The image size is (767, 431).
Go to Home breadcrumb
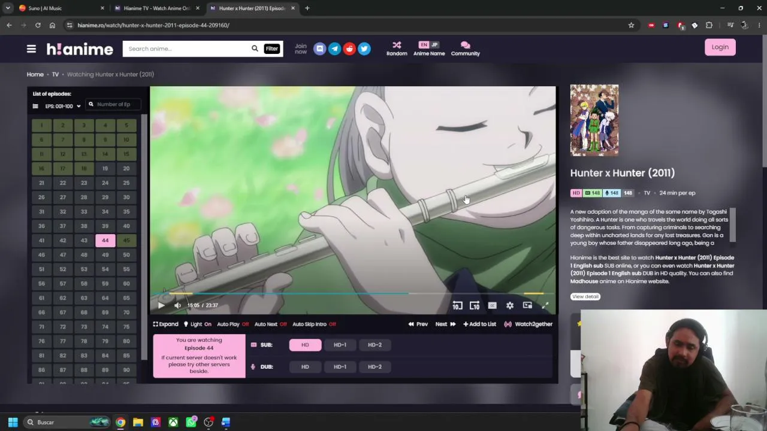(35, 74)
